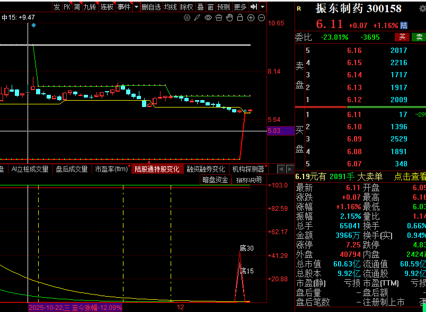Zoom in with the plus circle icon
Image resolution: width=426 pixels, height=312 pixels.
pyautogui.click(x=251, y=18)
